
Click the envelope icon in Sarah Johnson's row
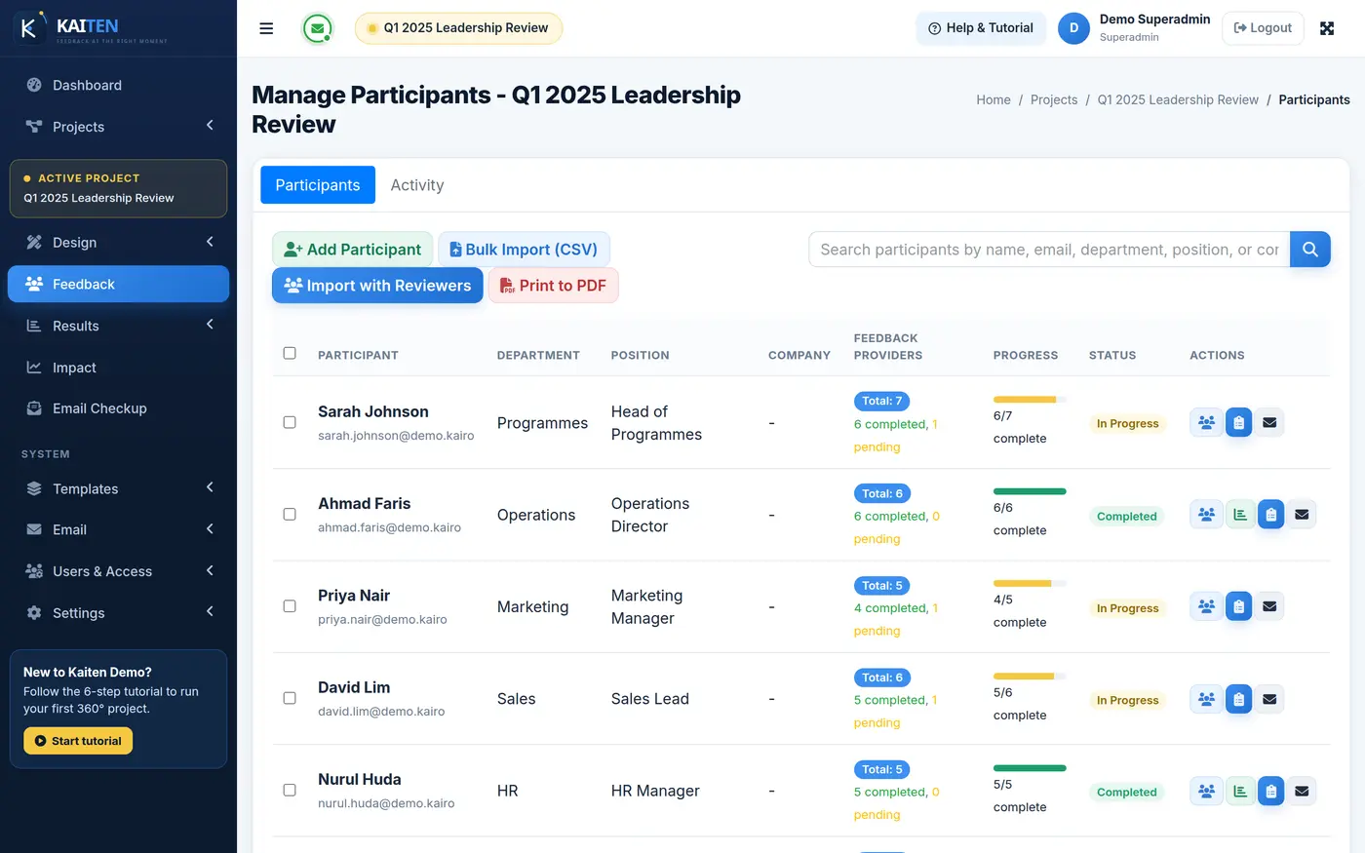pos(1269,423)
